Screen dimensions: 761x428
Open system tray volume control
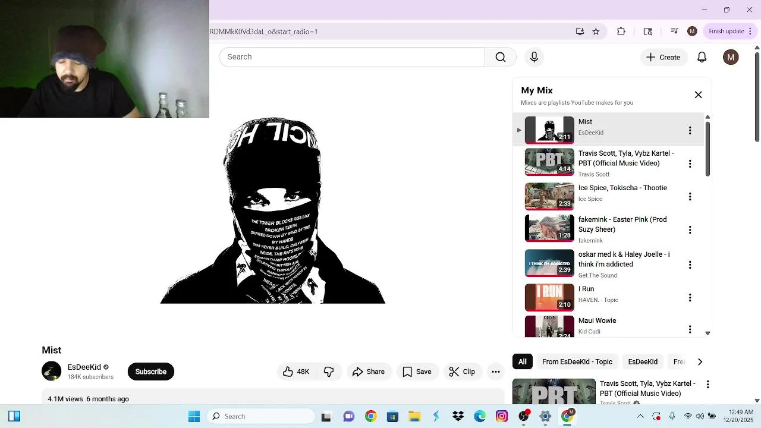(x=700, y=416)
